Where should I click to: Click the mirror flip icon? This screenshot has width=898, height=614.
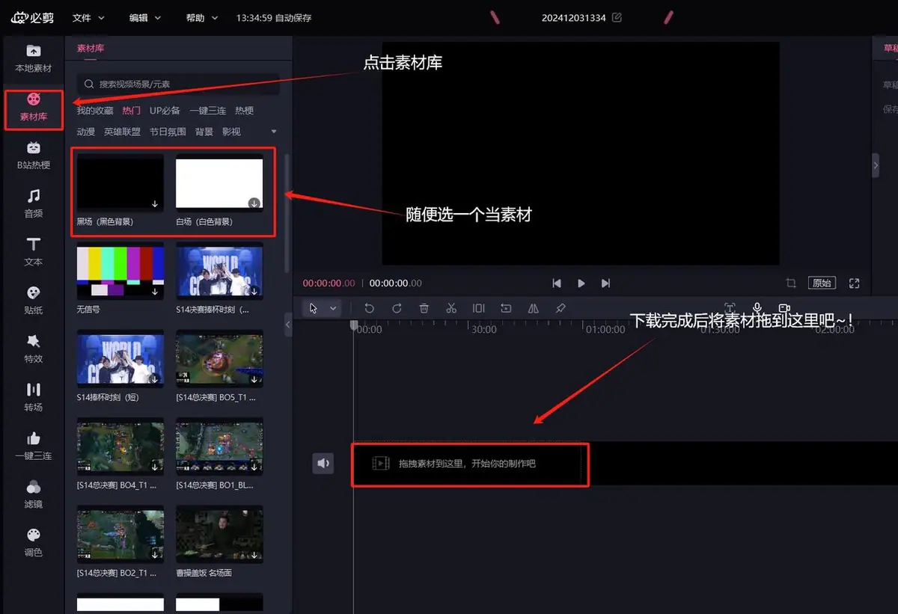[533, 308]
